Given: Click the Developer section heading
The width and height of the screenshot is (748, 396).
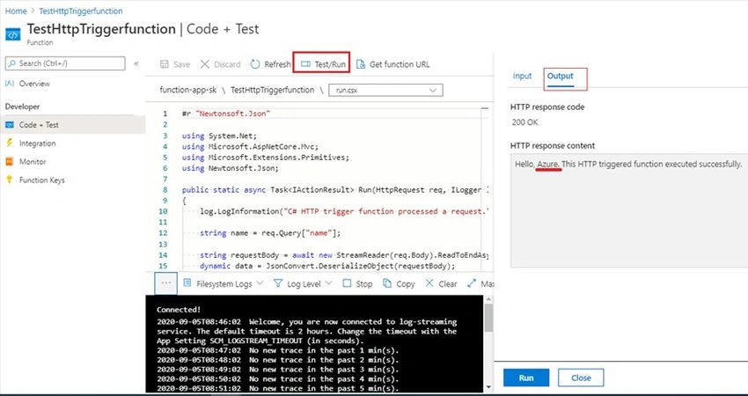Looking at the screenshot, I should click(x=22, y=106).
